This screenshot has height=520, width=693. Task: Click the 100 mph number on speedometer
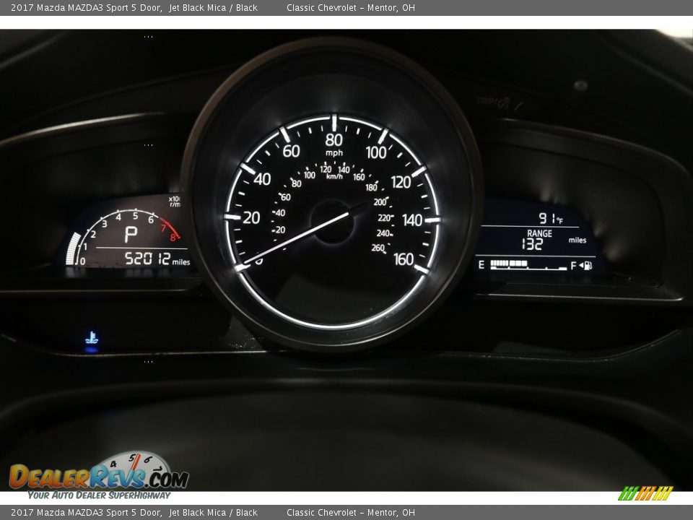click(x=376, y=152)
